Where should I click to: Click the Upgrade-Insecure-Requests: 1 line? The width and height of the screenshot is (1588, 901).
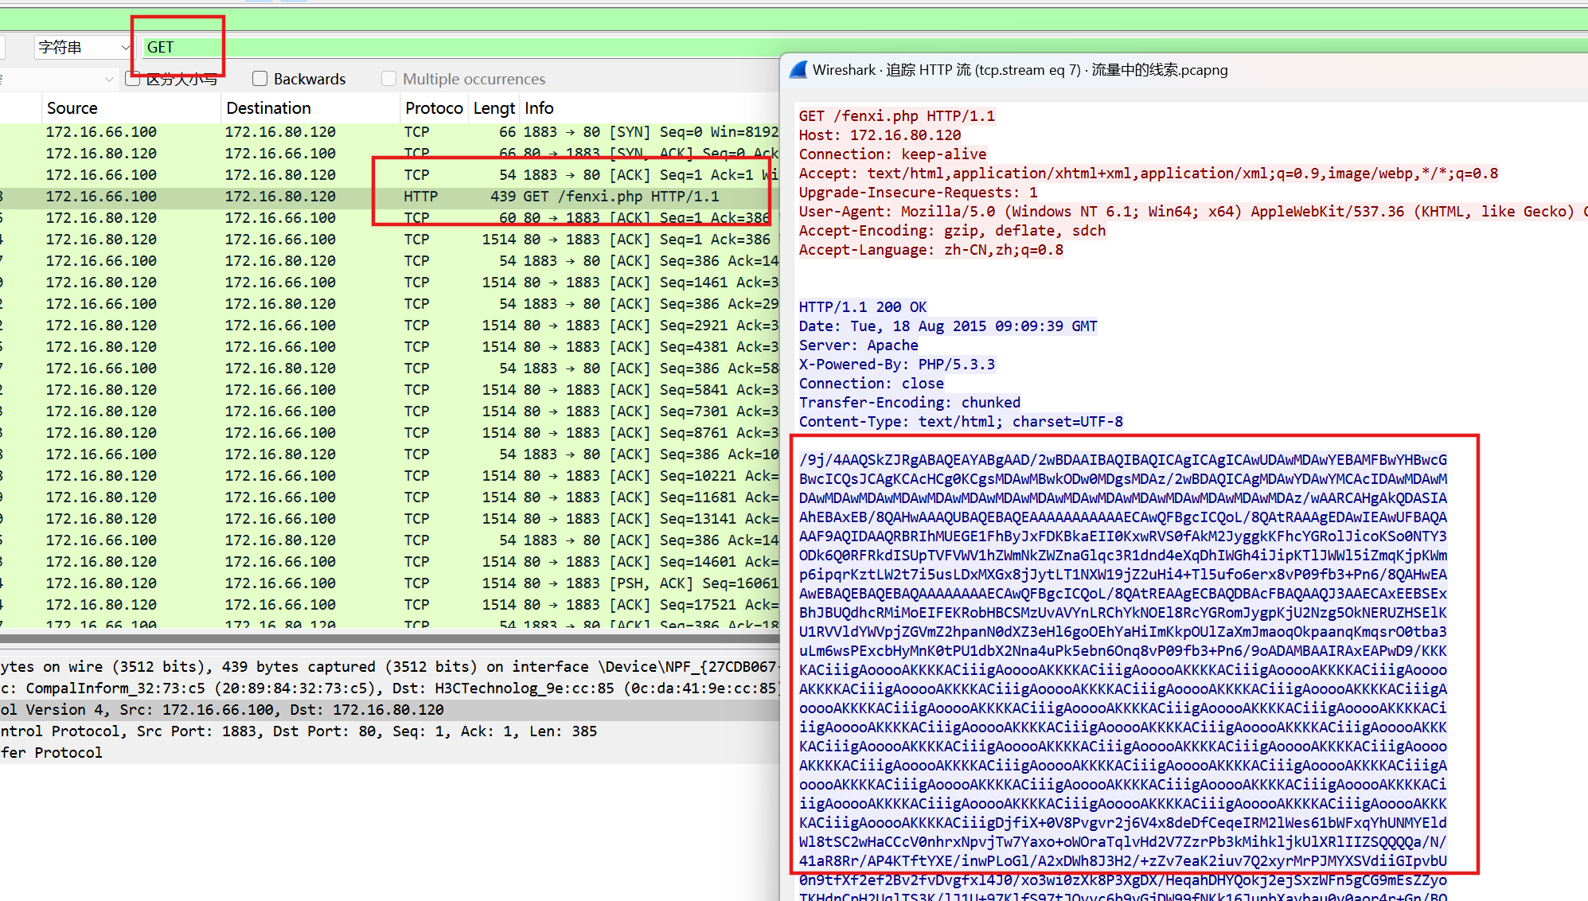(x=919, y=193)
